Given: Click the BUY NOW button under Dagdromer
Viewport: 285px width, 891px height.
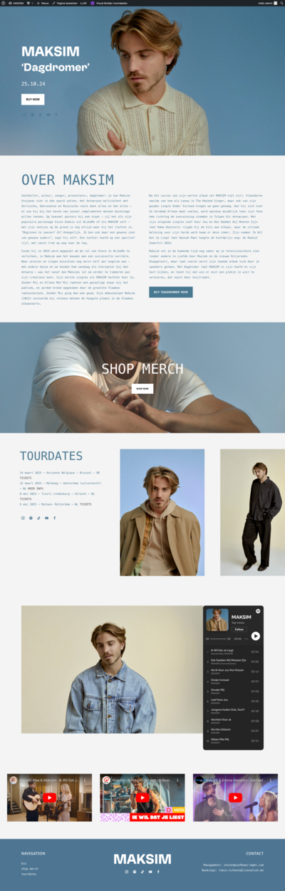Looking at the screenshot, I should click(x=33, y=100).
